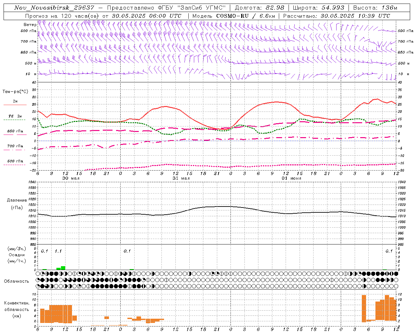
Task: Click the Конвективн. convective cloud label
Action: click(17, 303)
